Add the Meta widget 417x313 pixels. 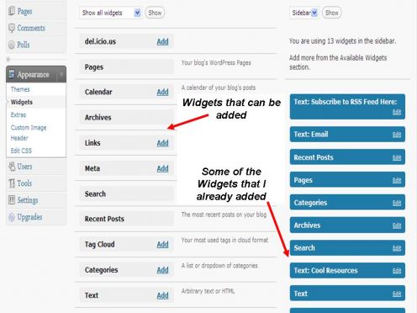click(x=162, y=168)
